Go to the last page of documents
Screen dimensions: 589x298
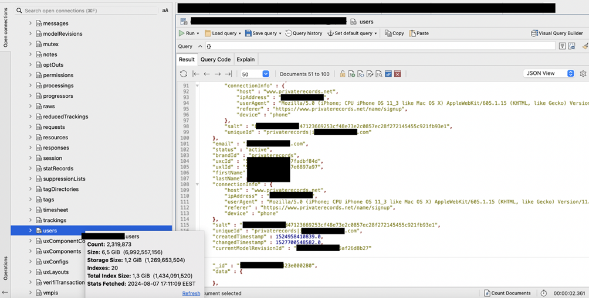tap(229, 74)
